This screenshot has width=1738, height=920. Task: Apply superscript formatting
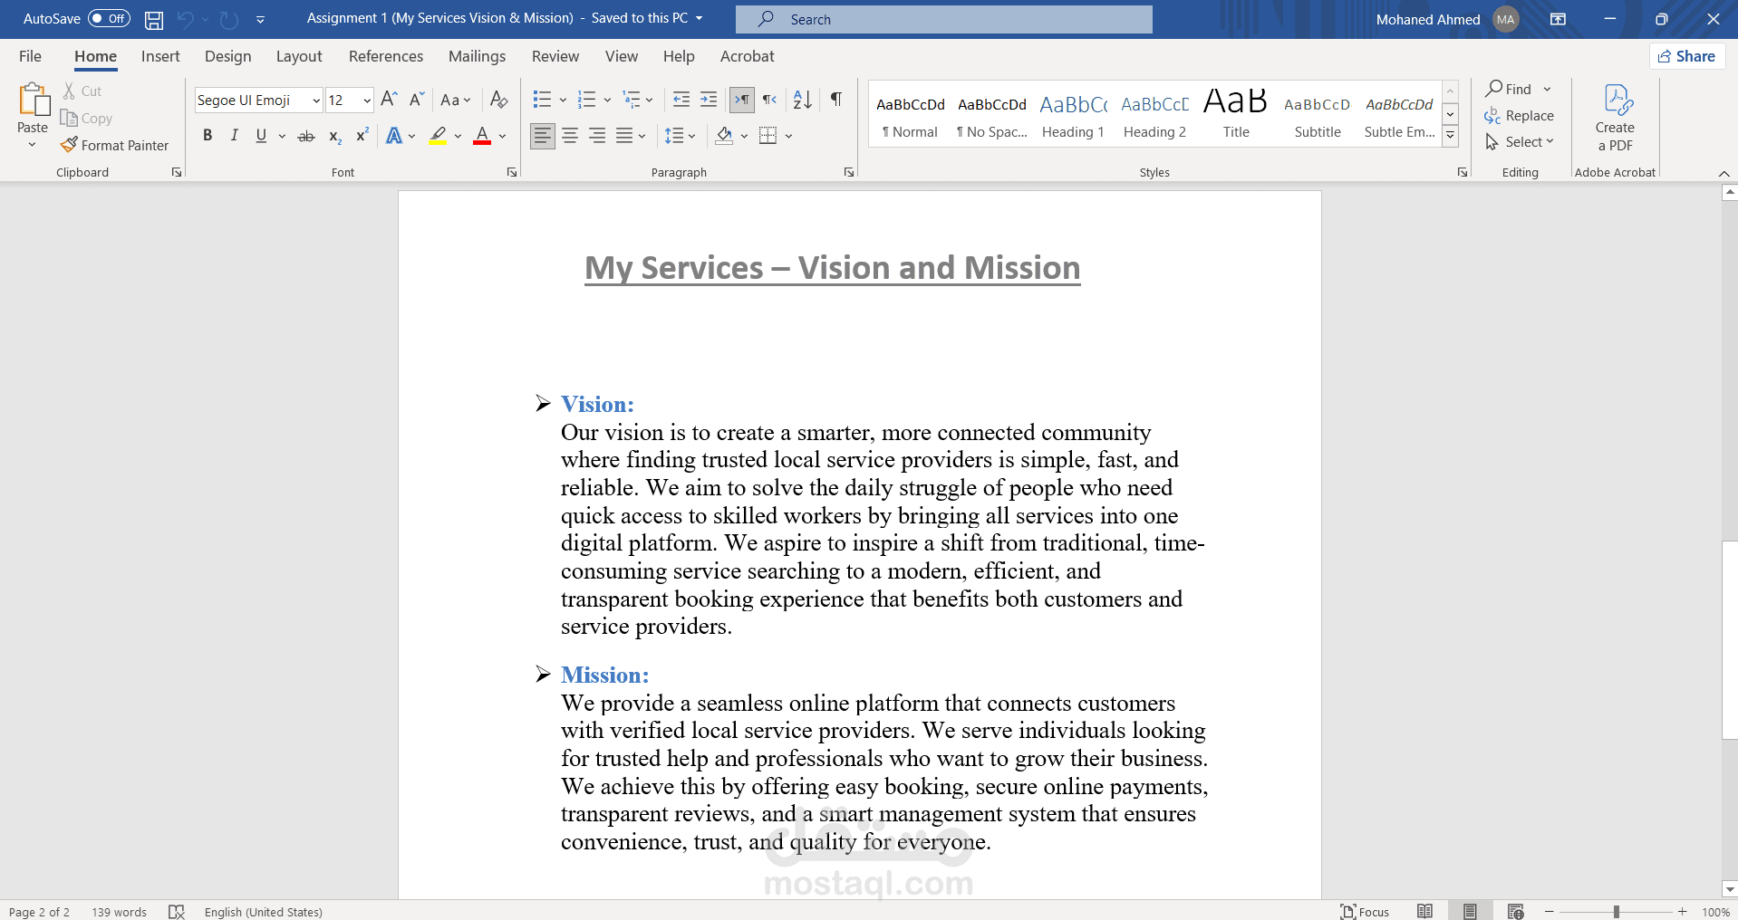362,135
